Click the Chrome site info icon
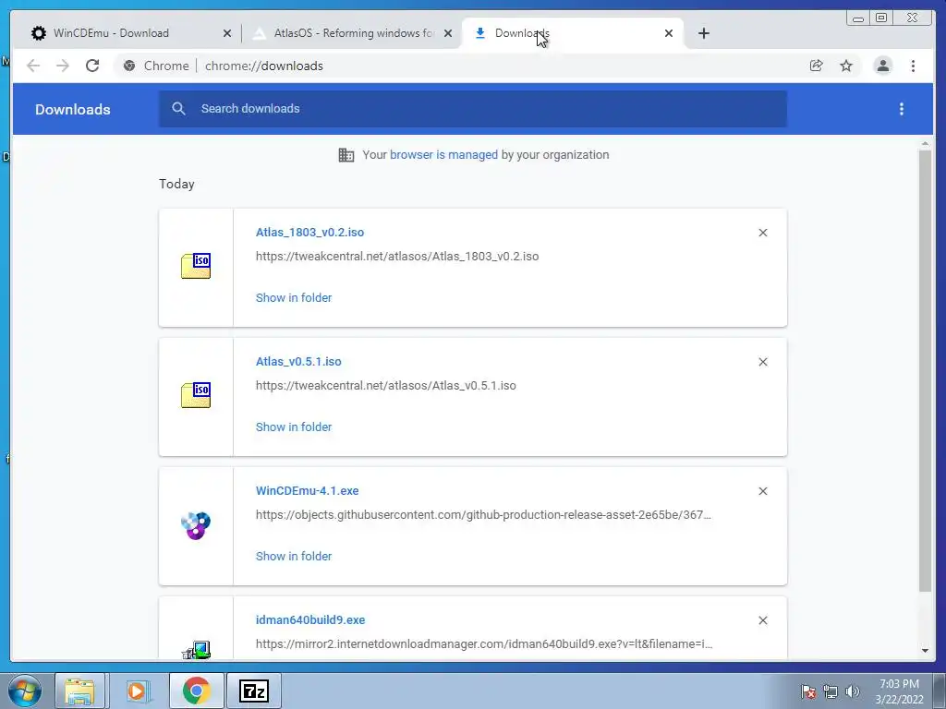The image size is (946, 709). [x=129, y=66]
